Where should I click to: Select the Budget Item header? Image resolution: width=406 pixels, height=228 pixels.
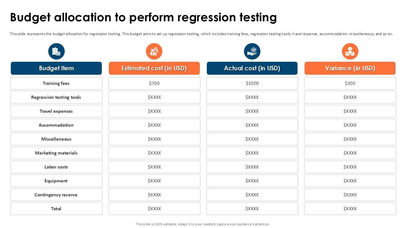(x=56, y=68)
